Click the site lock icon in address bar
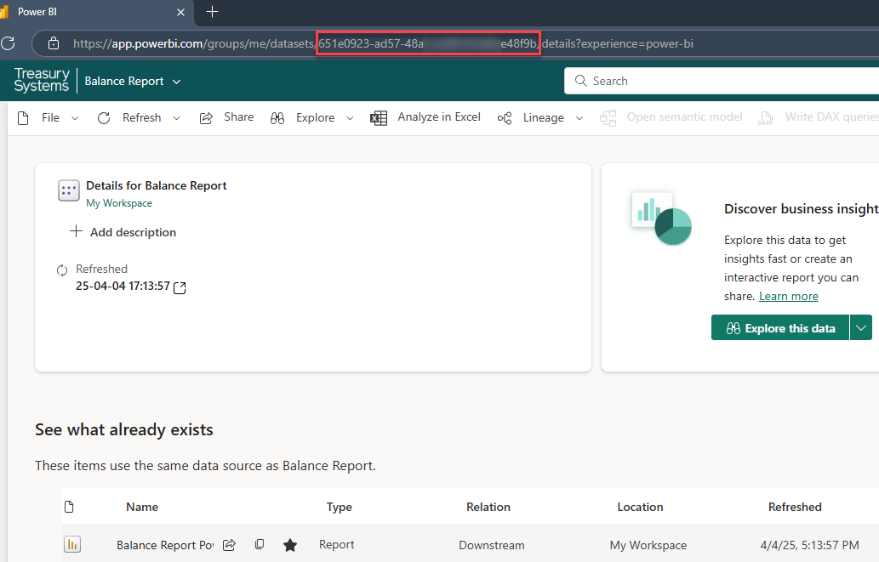The image size is (879, 562). click(x=54, y=43)
